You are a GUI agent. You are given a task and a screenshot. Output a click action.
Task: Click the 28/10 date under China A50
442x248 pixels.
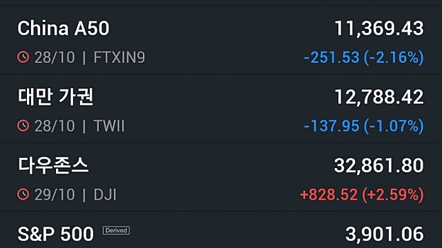(x=55, y=57)
